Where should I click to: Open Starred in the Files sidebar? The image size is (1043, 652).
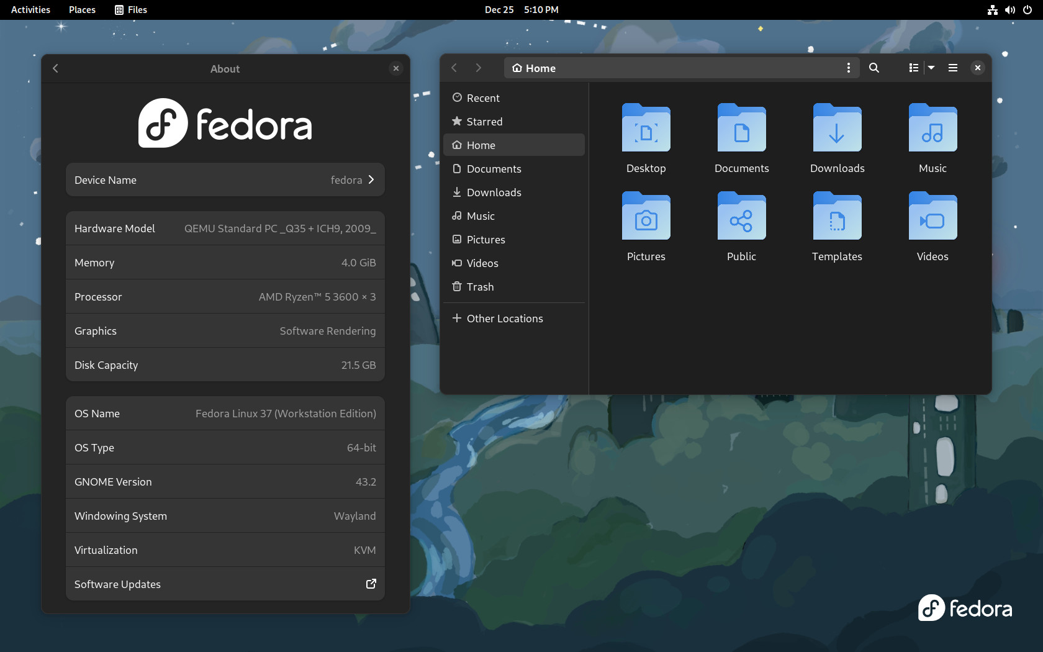click(514, 122)
